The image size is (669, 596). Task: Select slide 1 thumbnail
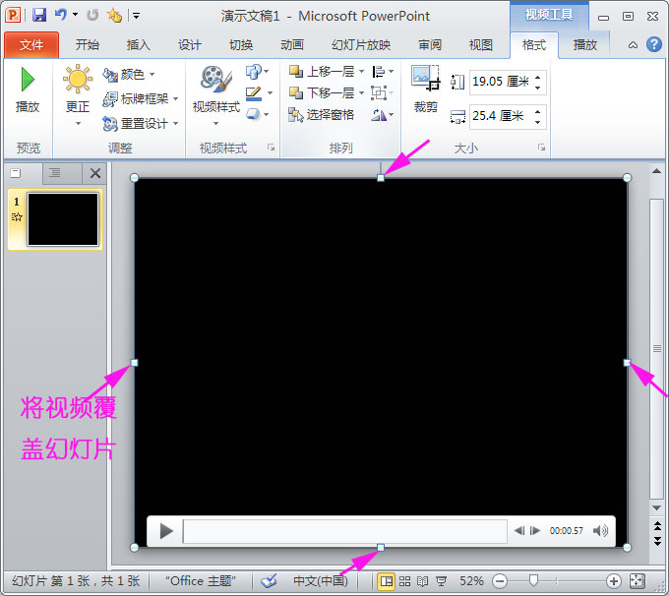[63, 219]
